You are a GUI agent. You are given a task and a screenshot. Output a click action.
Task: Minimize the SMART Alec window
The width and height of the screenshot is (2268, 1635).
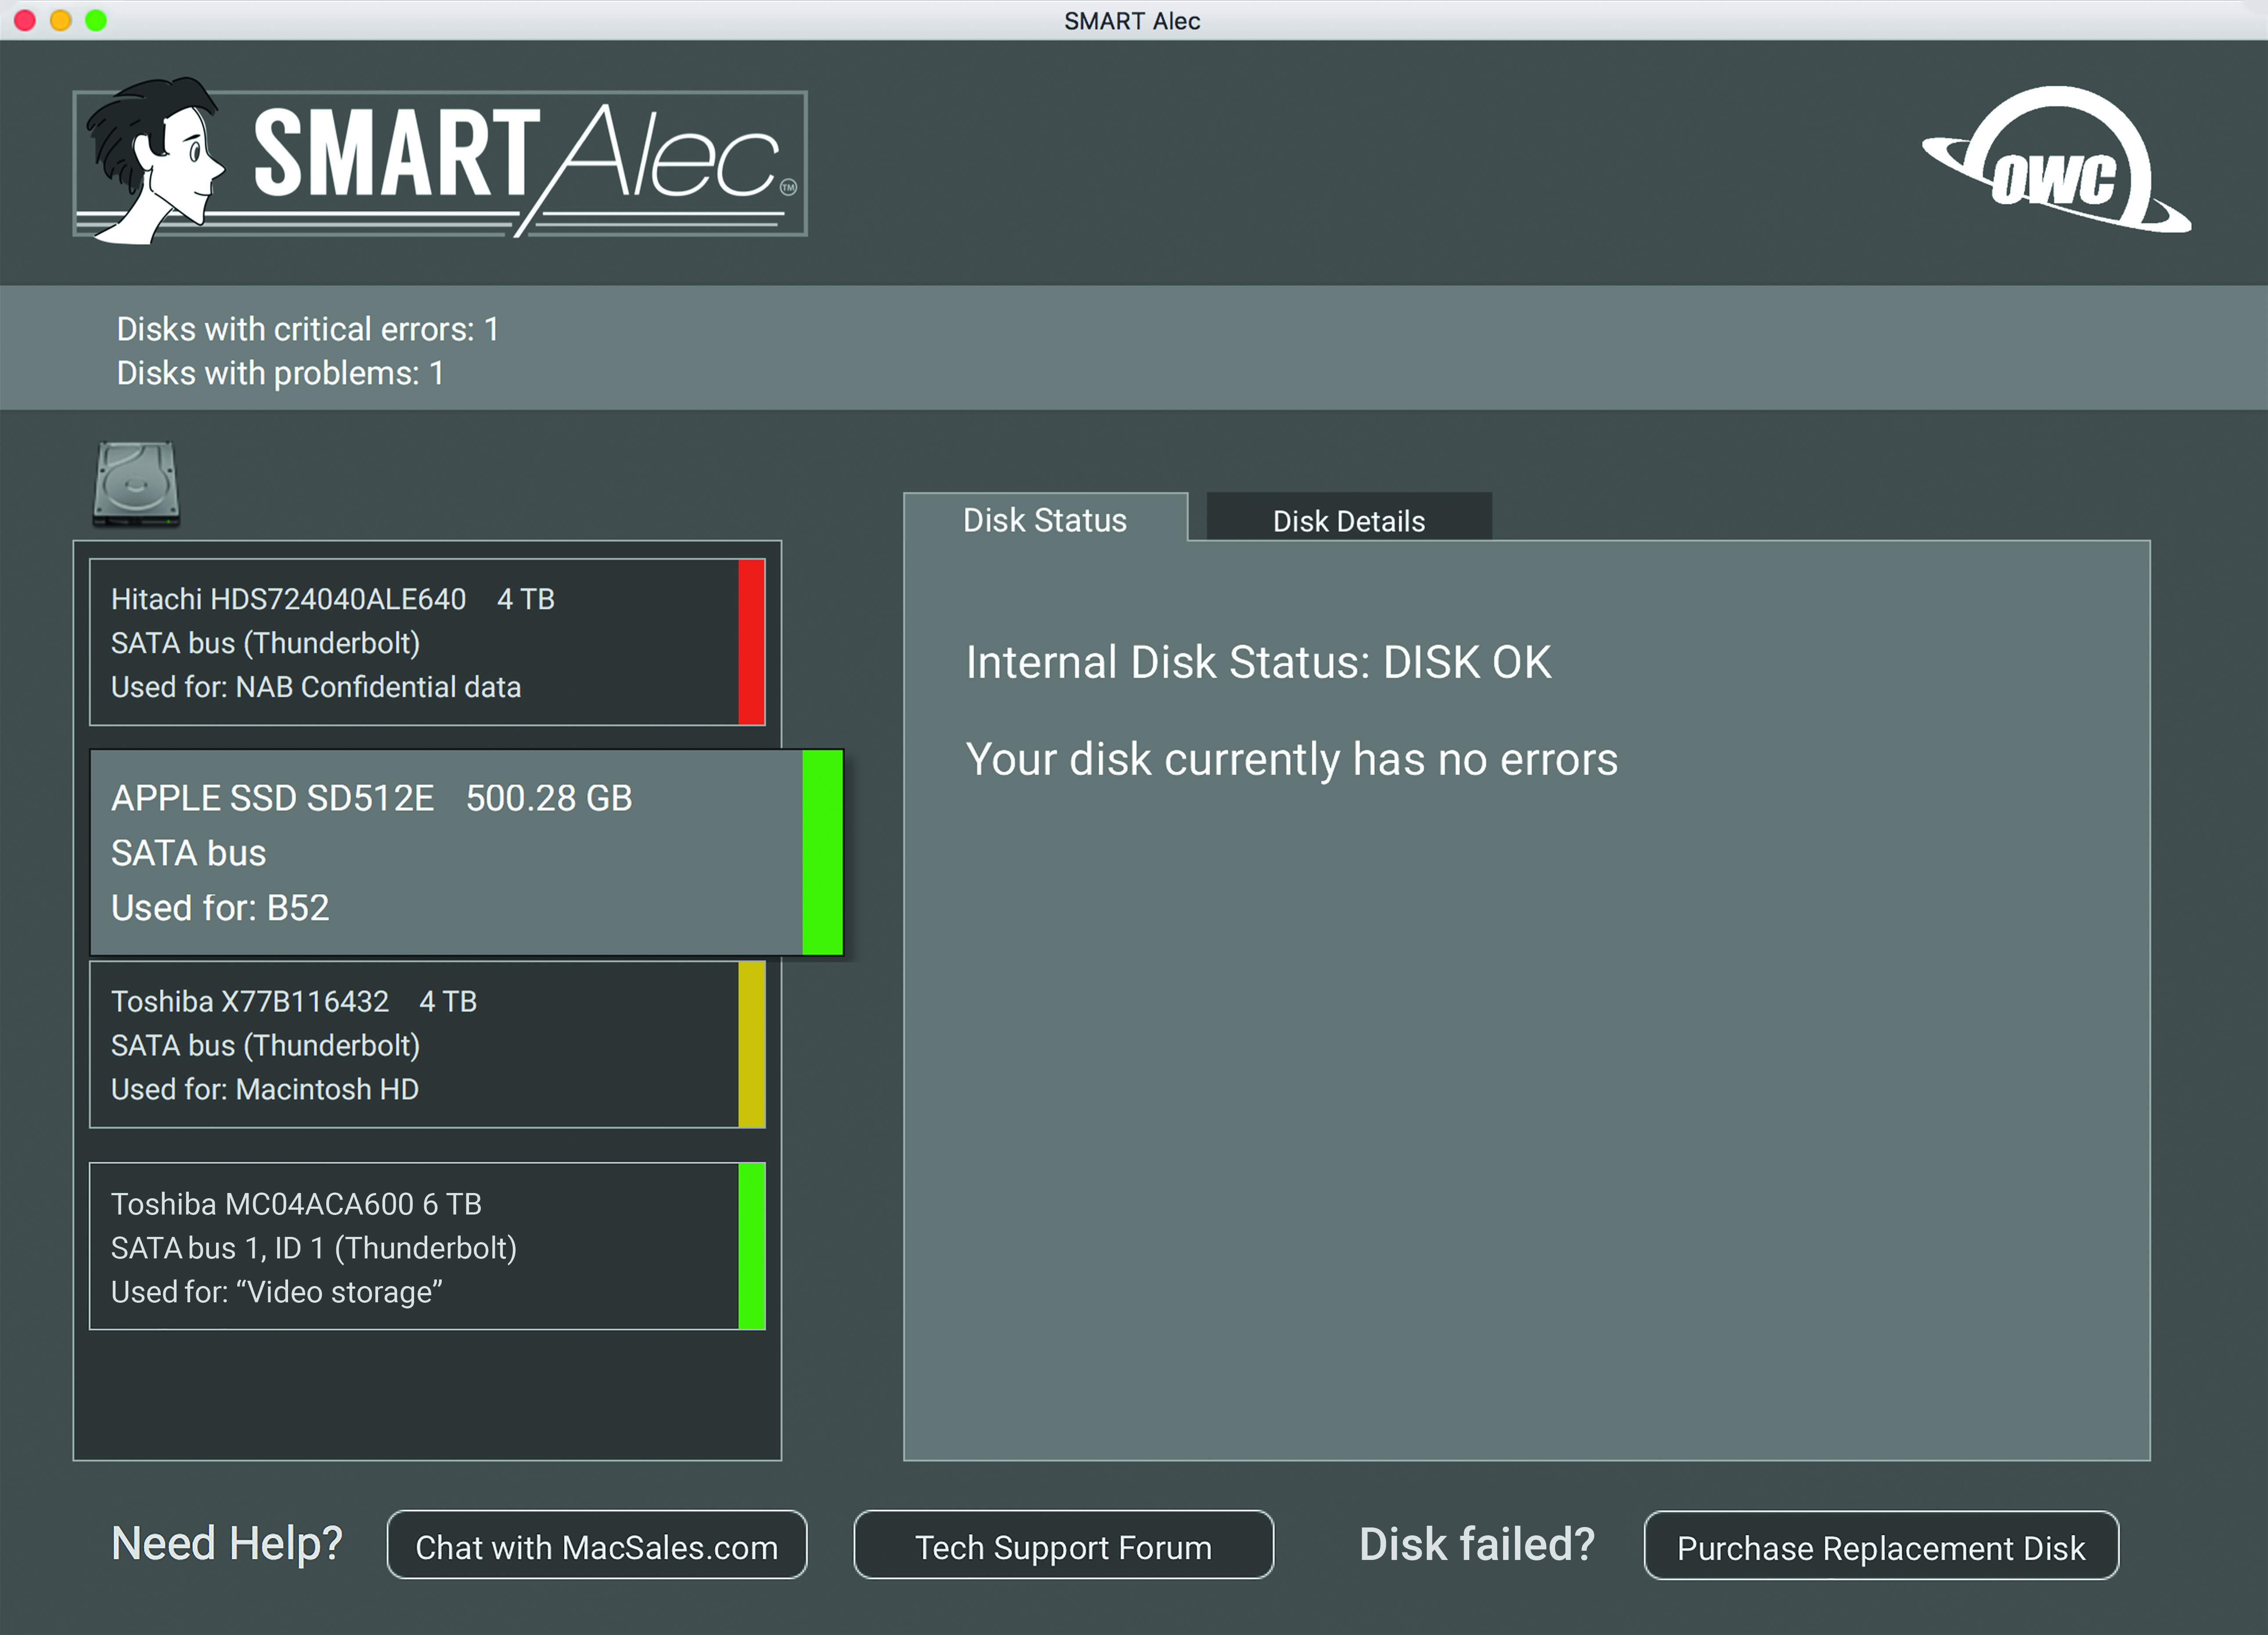(x=60, y=20)
